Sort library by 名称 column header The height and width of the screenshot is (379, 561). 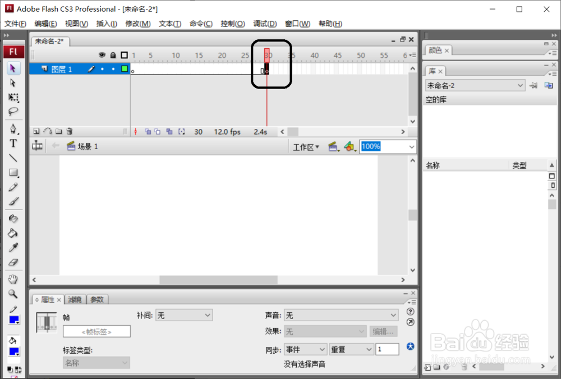pos(466,165)
